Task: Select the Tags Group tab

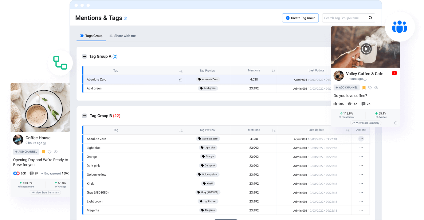Action: (x=91, y=36)
